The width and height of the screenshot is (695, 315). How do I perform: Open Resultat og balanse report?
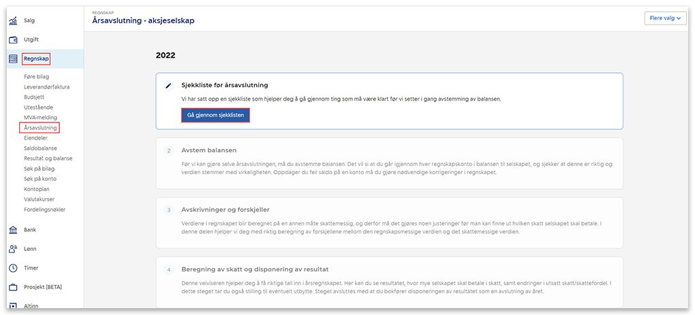pyautogui.click(x=48, y=158)
